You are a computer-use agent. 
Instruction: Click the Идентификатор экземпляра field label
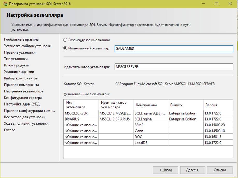click(87, 67)
